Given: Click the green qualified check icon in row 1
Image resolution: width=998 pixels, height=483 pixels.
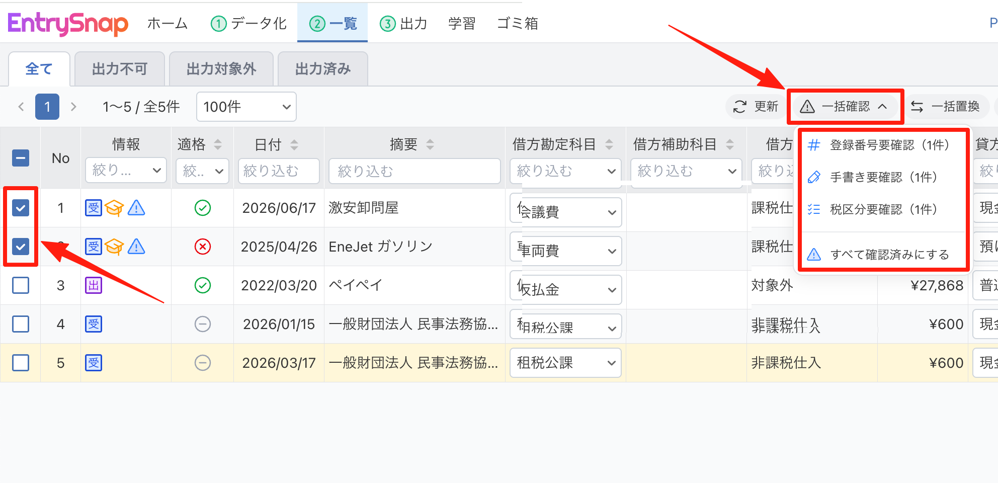Looking at the screenshot, I should pyautogui.click(x=203, y=208).
